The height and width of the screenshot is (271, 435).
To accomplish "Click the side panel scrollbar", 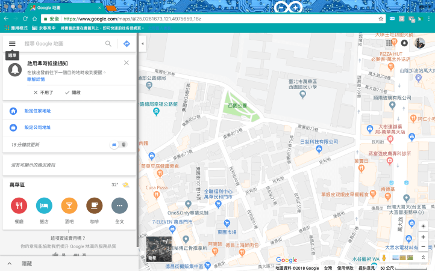I will point(137,140).
